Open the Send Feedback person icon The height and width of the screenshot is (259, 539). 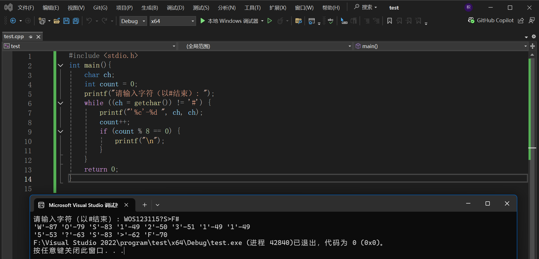point(532,21)
